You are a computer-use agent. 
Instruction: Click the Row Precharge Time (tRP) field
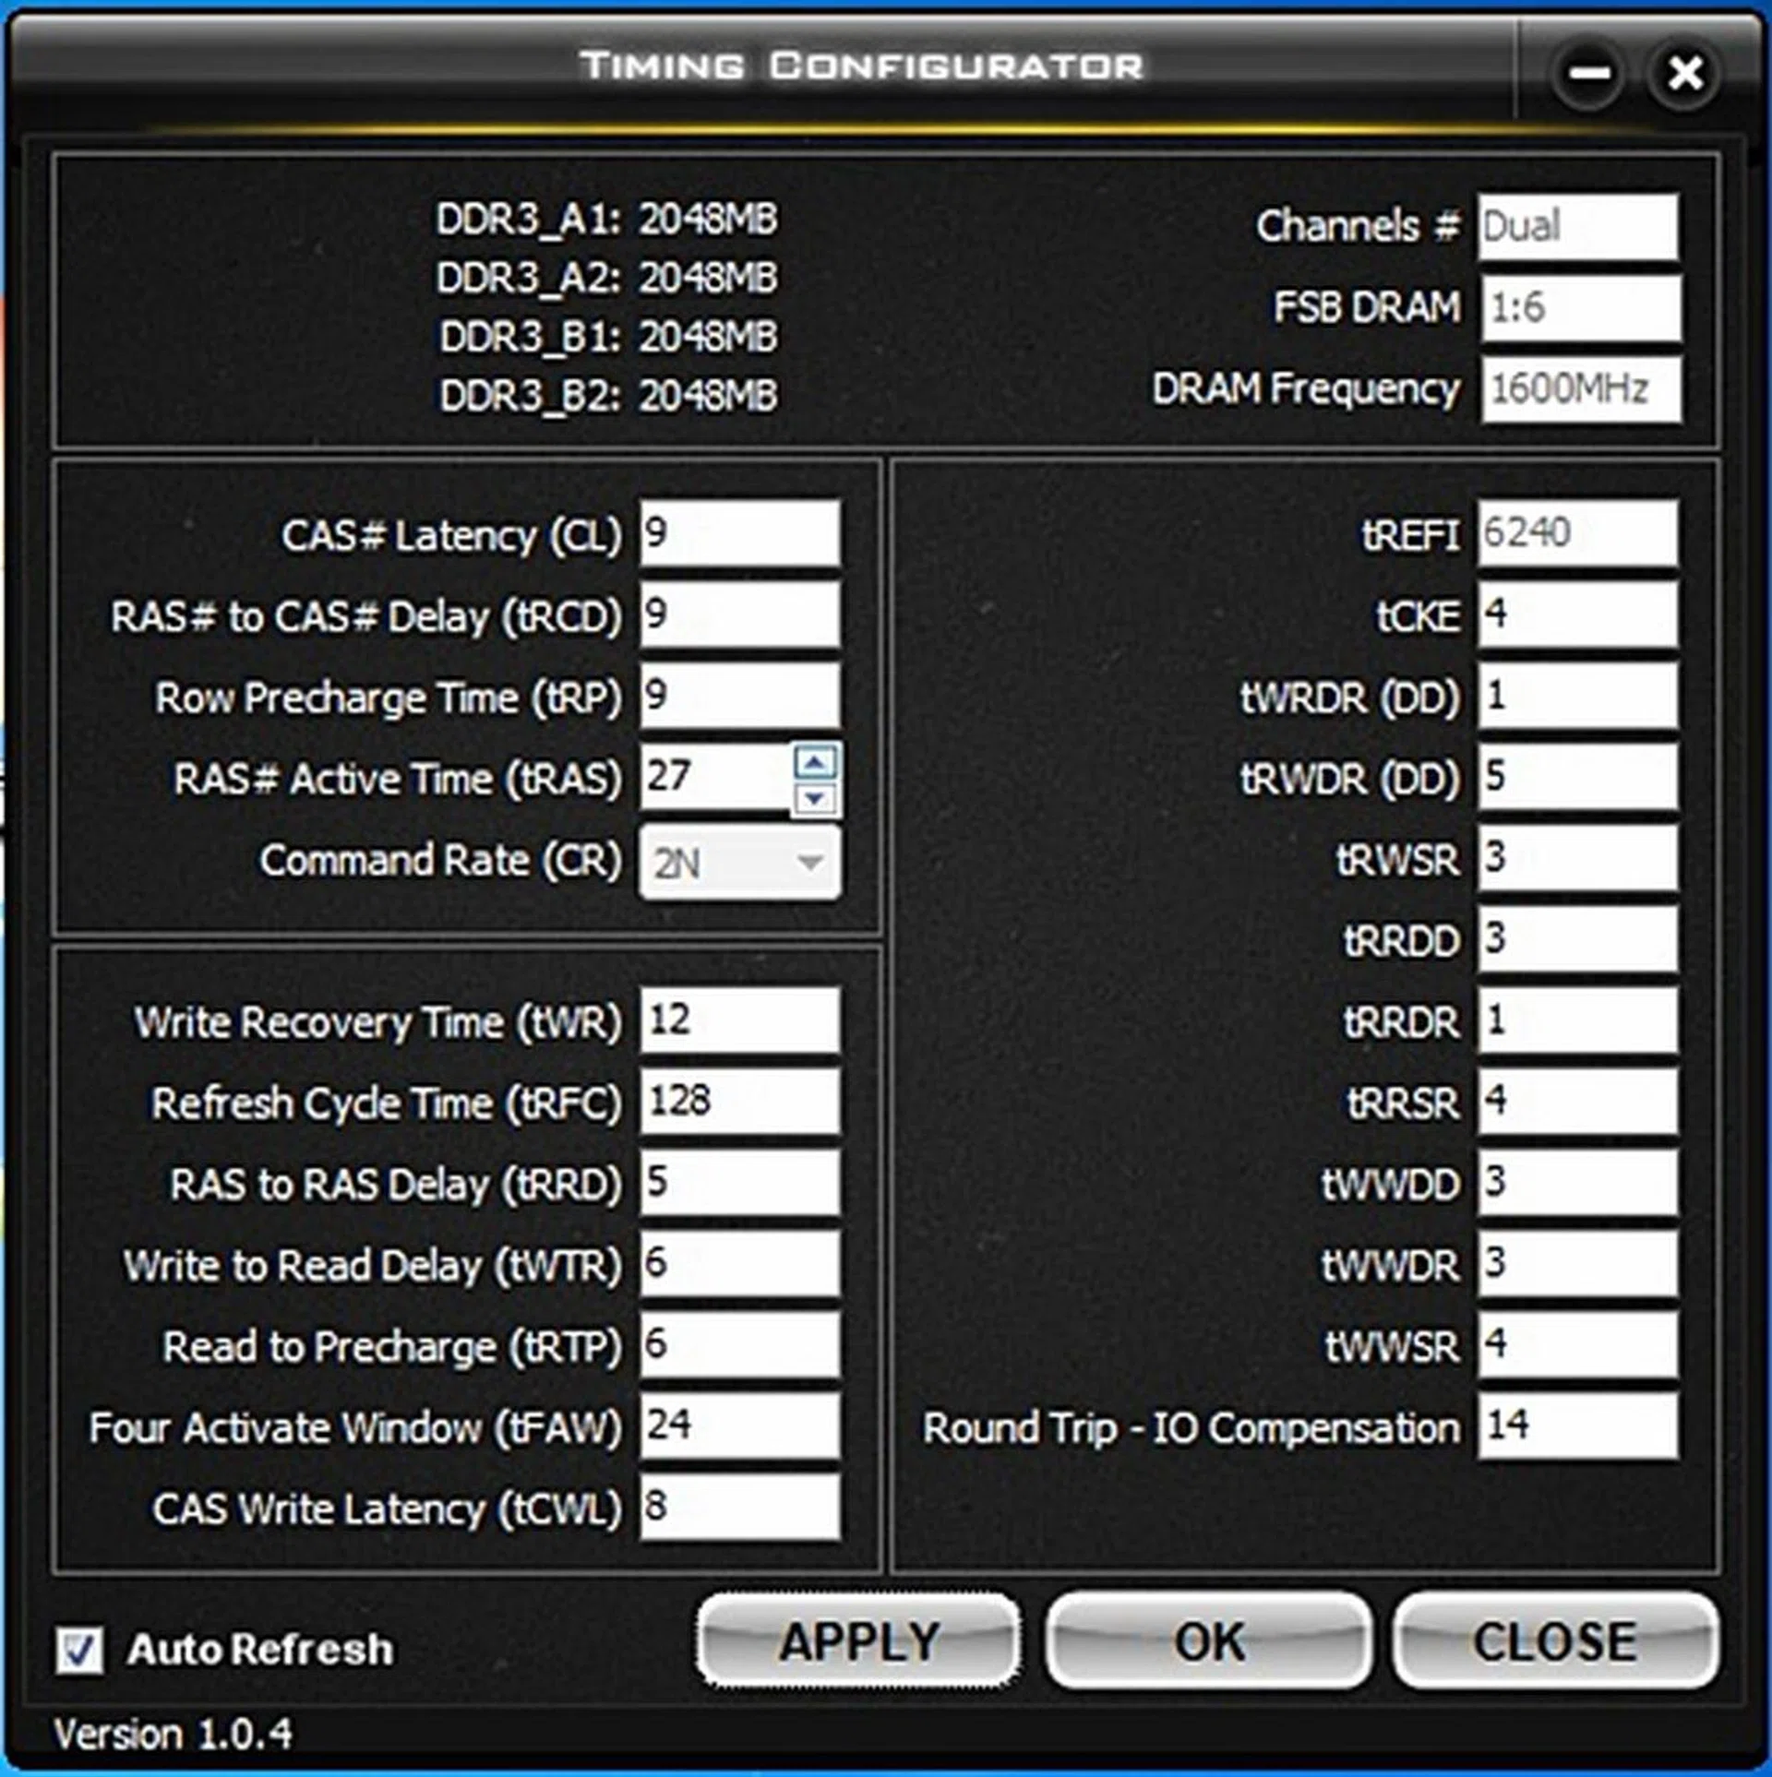[x=740, y=696]
